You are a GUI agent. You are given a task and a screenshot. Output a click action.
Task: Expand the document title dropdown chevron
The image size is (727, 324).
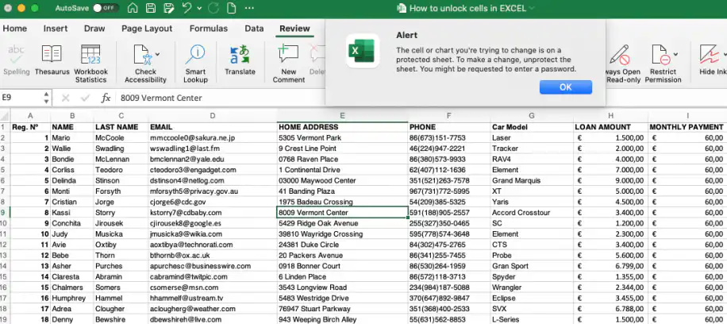531,9
